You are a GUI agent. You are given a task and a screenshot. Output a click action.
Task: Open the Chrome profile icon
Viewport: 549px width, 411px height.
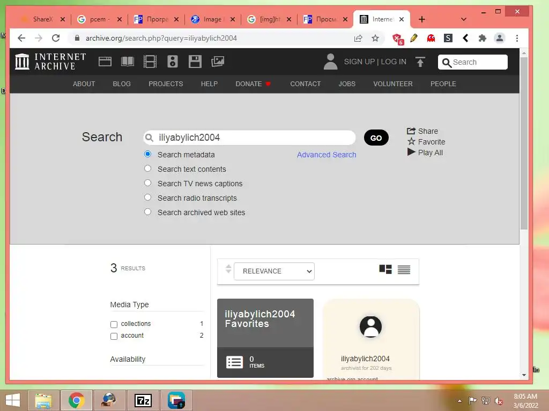500,38
